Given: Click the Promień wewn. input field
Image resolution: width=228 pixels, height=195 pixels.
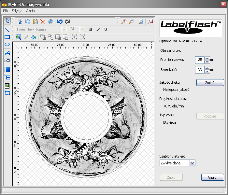Looking at the screenshot, I should tap(200, 60).
